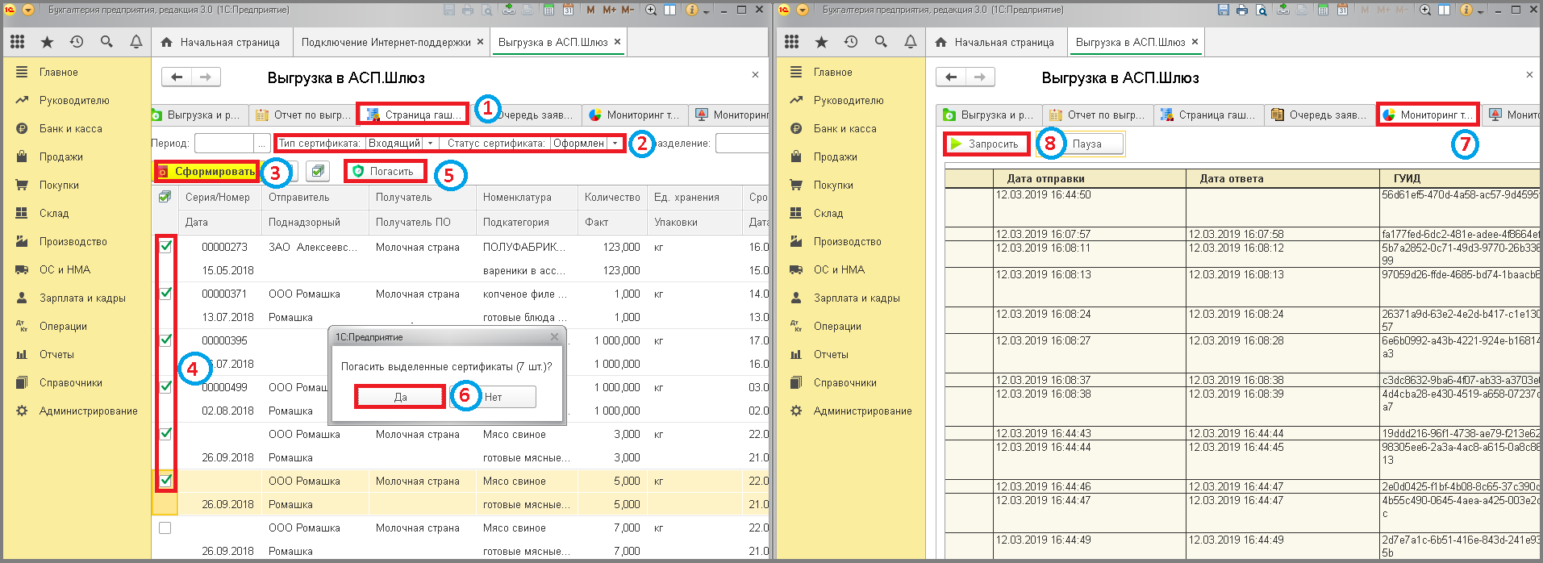Open the sections menu grid in left window
Screen dimensions: 1543x563
(x=17, y=42)
